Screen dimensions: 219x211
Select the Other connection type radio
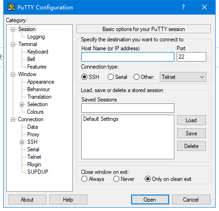[x=136, y=77]
